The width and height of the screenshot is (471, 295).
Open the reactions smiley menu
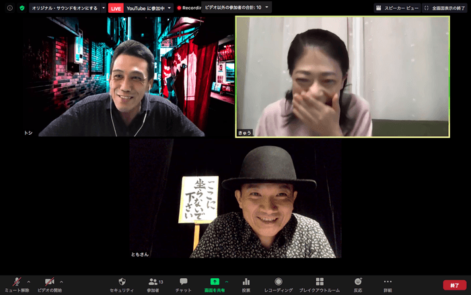358,285
